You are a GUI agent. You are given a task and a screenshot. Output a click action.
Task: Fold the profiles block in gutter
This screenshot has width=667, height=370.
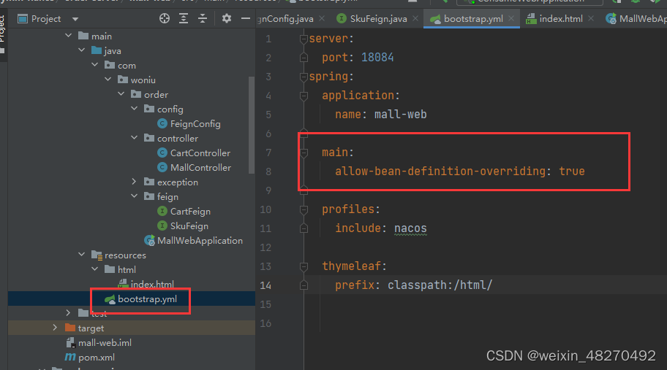point(304,209)
